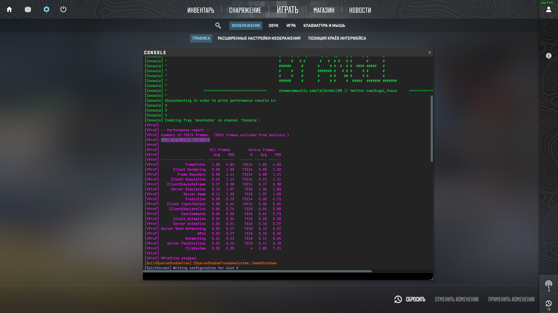Switch to the ЗВУК settings tab
Viewport: 558px width, 313px height.
pos(273,26)
